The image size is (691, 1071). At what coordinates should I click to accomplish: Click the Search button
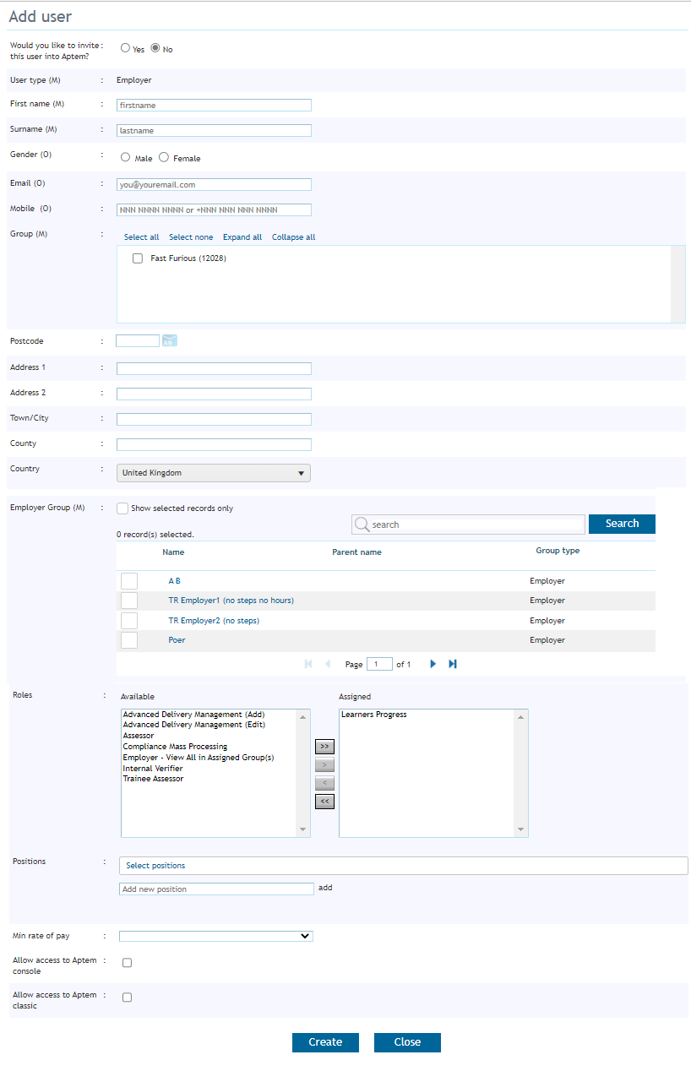point(622,524)
